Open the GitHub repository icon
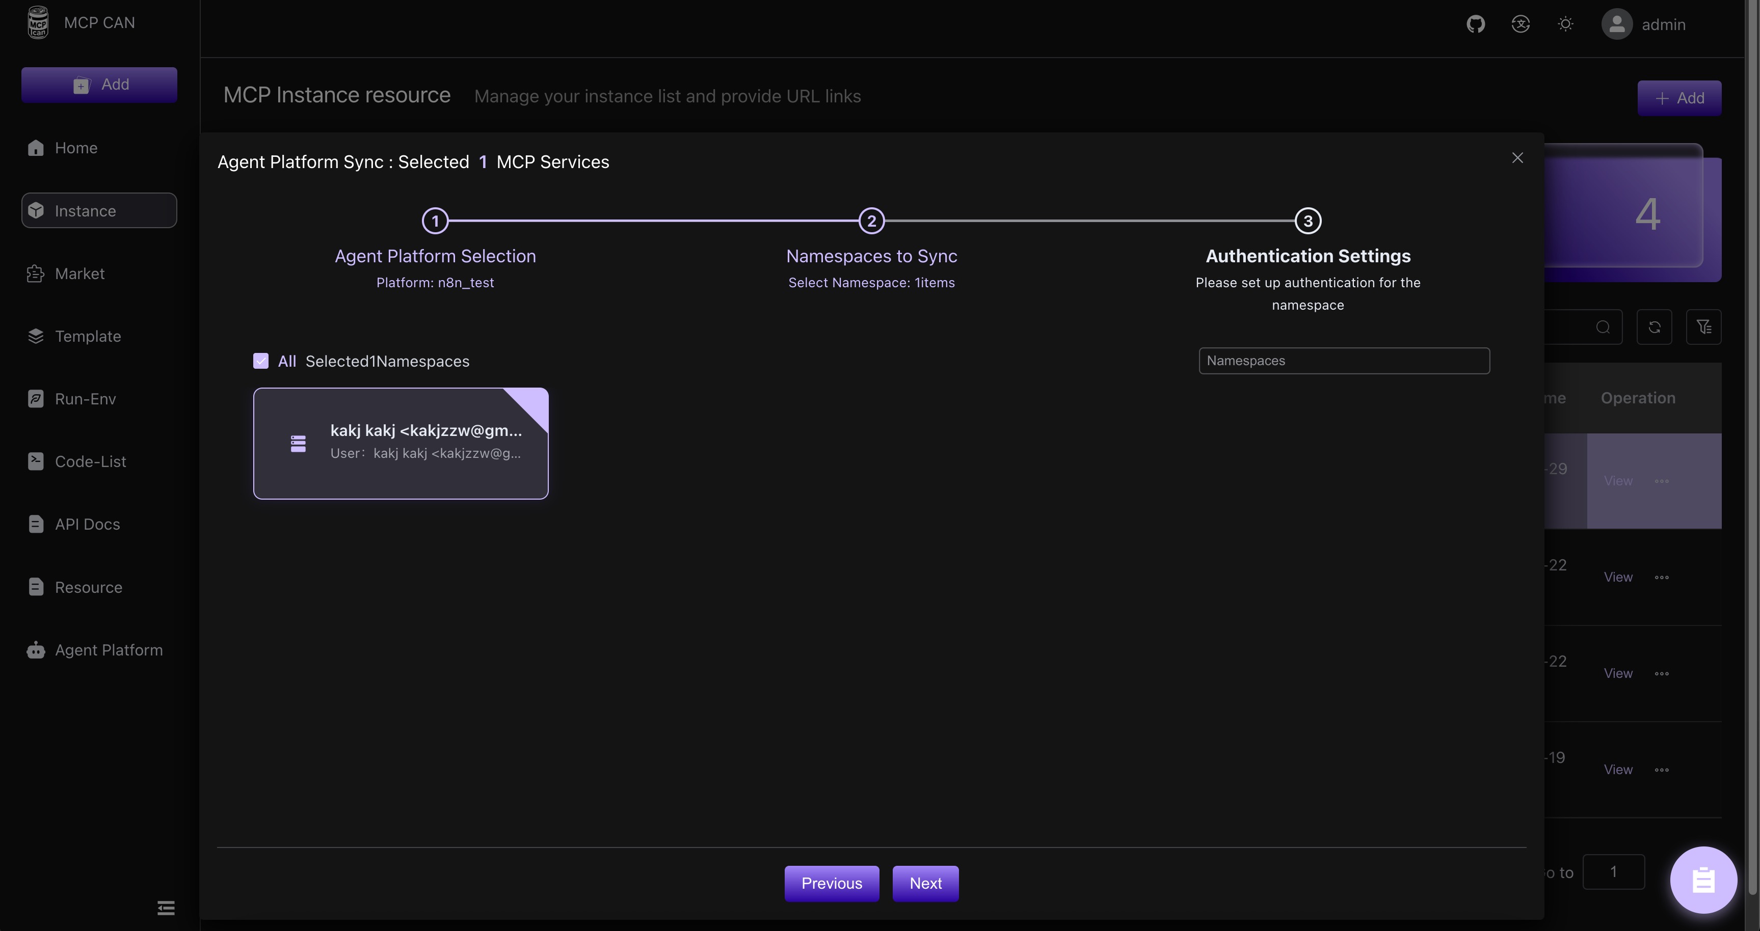 [1475, 24]
